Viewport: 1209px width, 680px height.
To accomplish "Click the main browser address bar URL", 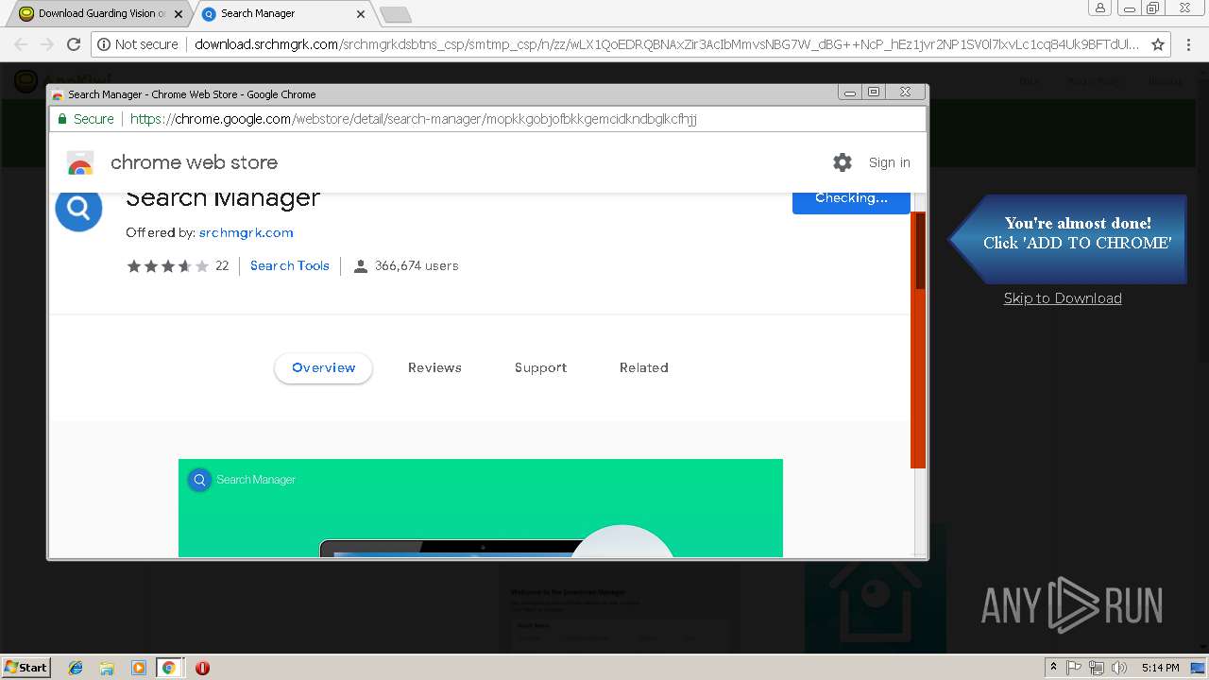I will [x=667, y=44].
